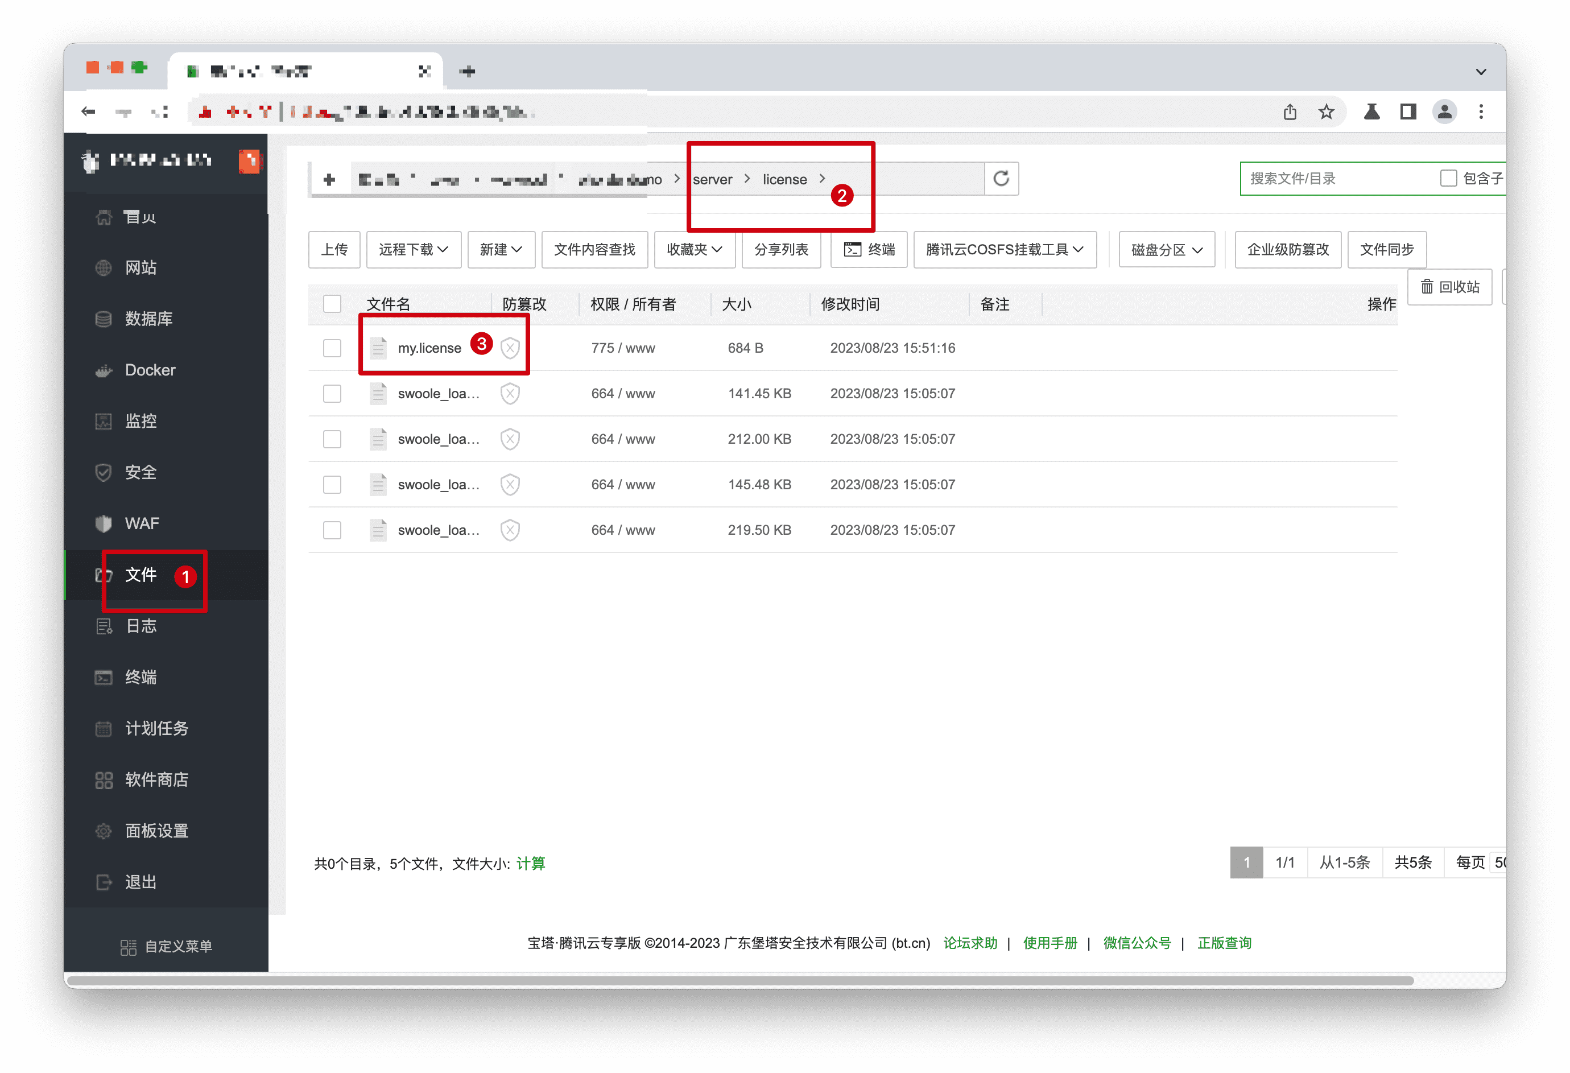This screenshot has width=1570, height=1073.
Task: Click the my.license file icon
Action: click(378, 348)
